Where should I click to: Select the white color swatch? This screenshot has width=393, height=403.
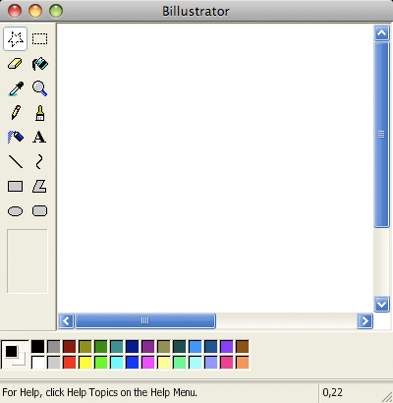[x=37, y=363]
